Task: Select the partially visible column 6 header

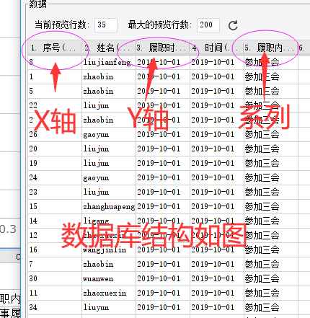Action: (x=304, y=48)
